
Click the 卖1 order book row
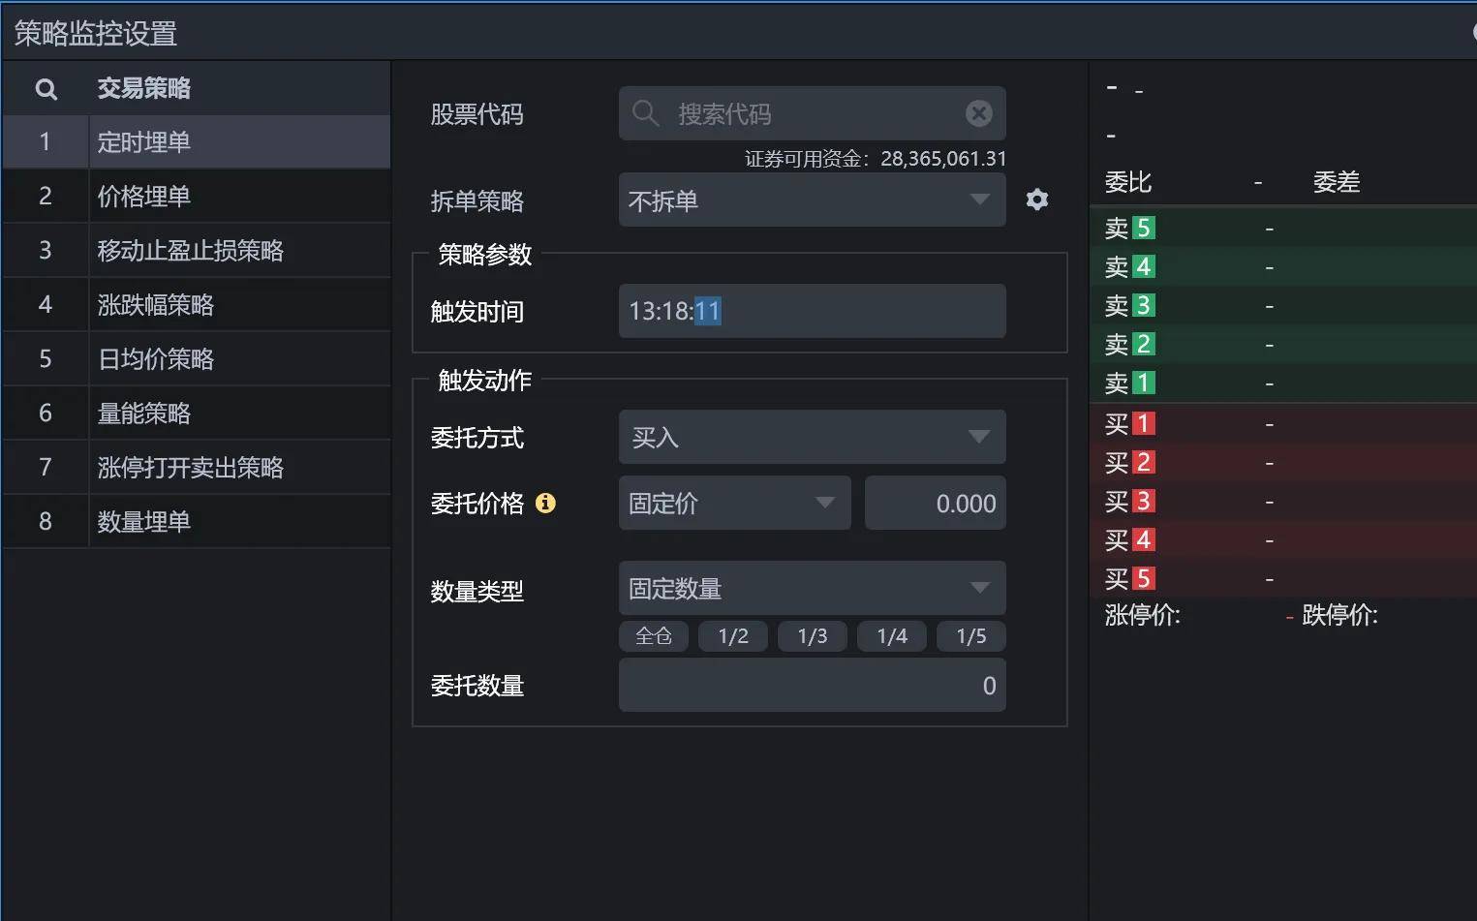tap(1283, 384)
